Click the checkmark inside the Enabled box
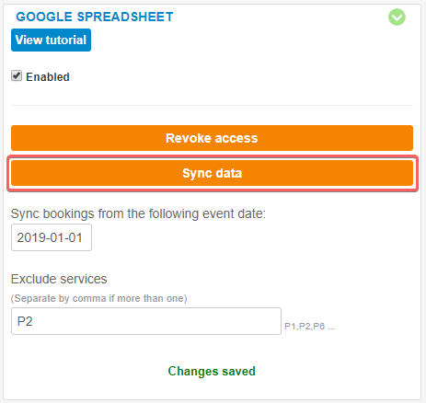426x403 pixels. pyautogui.click(x=17, y=75)
